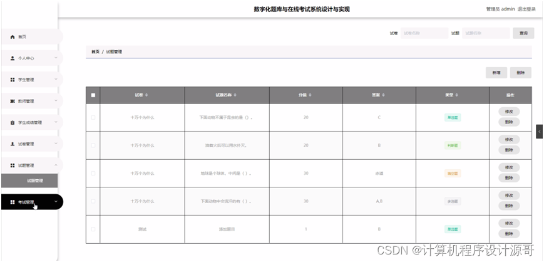Sort by 类型 using its sort arrows
Viewport: 544px width, 262px height.
(456, 95)
